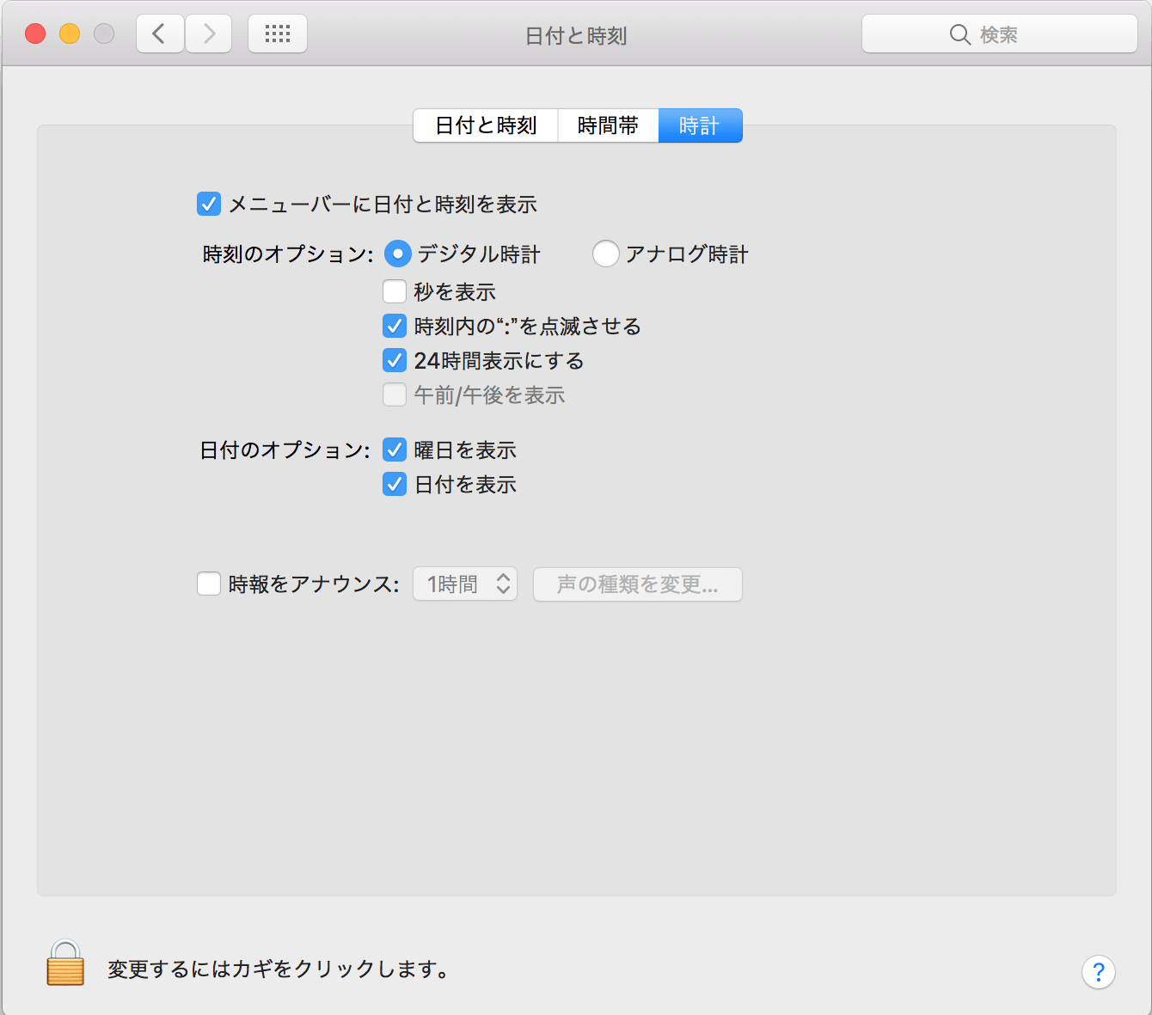Turn off 曜日を表示

pyautogui.click(x=394, y=449)
